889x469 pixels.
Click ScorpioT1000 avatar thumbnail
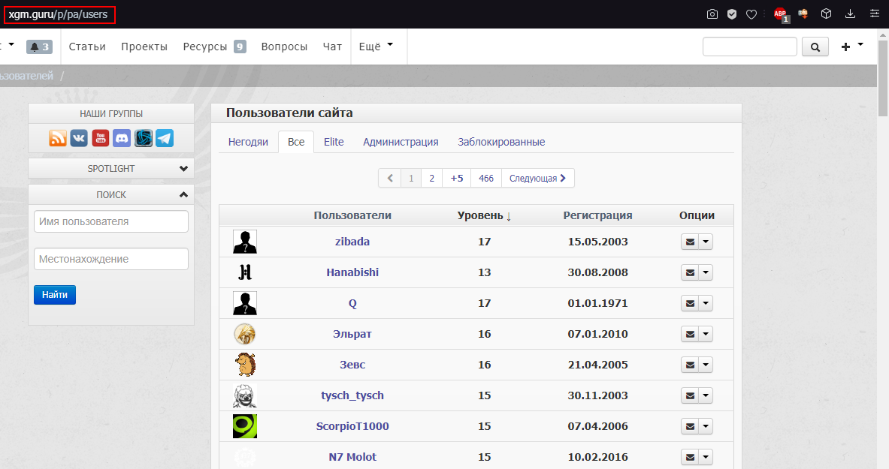point(245,426)
